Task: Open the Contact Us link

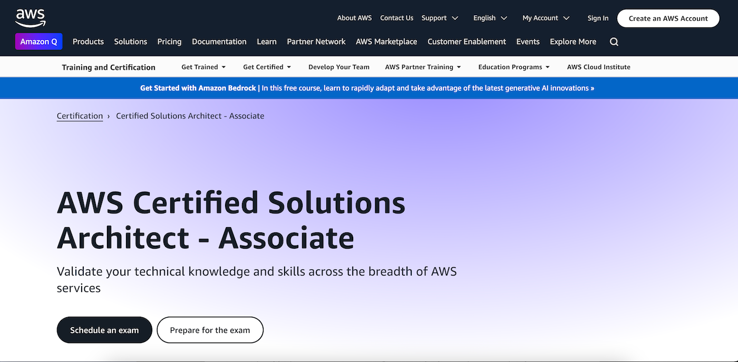Action: pyautogui.click(x=396, y=18)
